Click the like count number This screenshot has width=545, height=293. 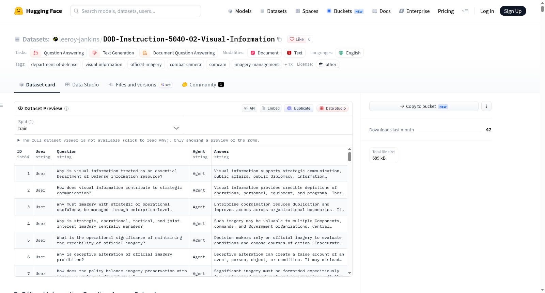(x=309, y=39)
